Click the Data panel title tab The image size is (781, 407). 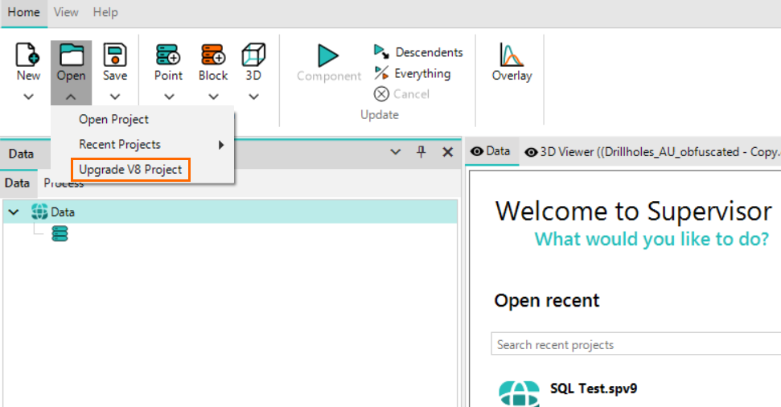[x=22, y=154]
